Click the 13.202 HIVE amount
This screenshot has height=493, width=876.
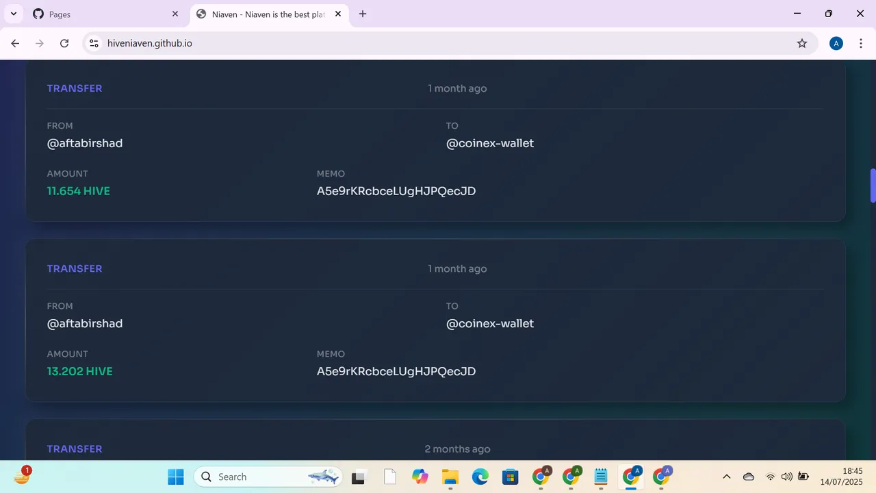[x=80, y=371]
